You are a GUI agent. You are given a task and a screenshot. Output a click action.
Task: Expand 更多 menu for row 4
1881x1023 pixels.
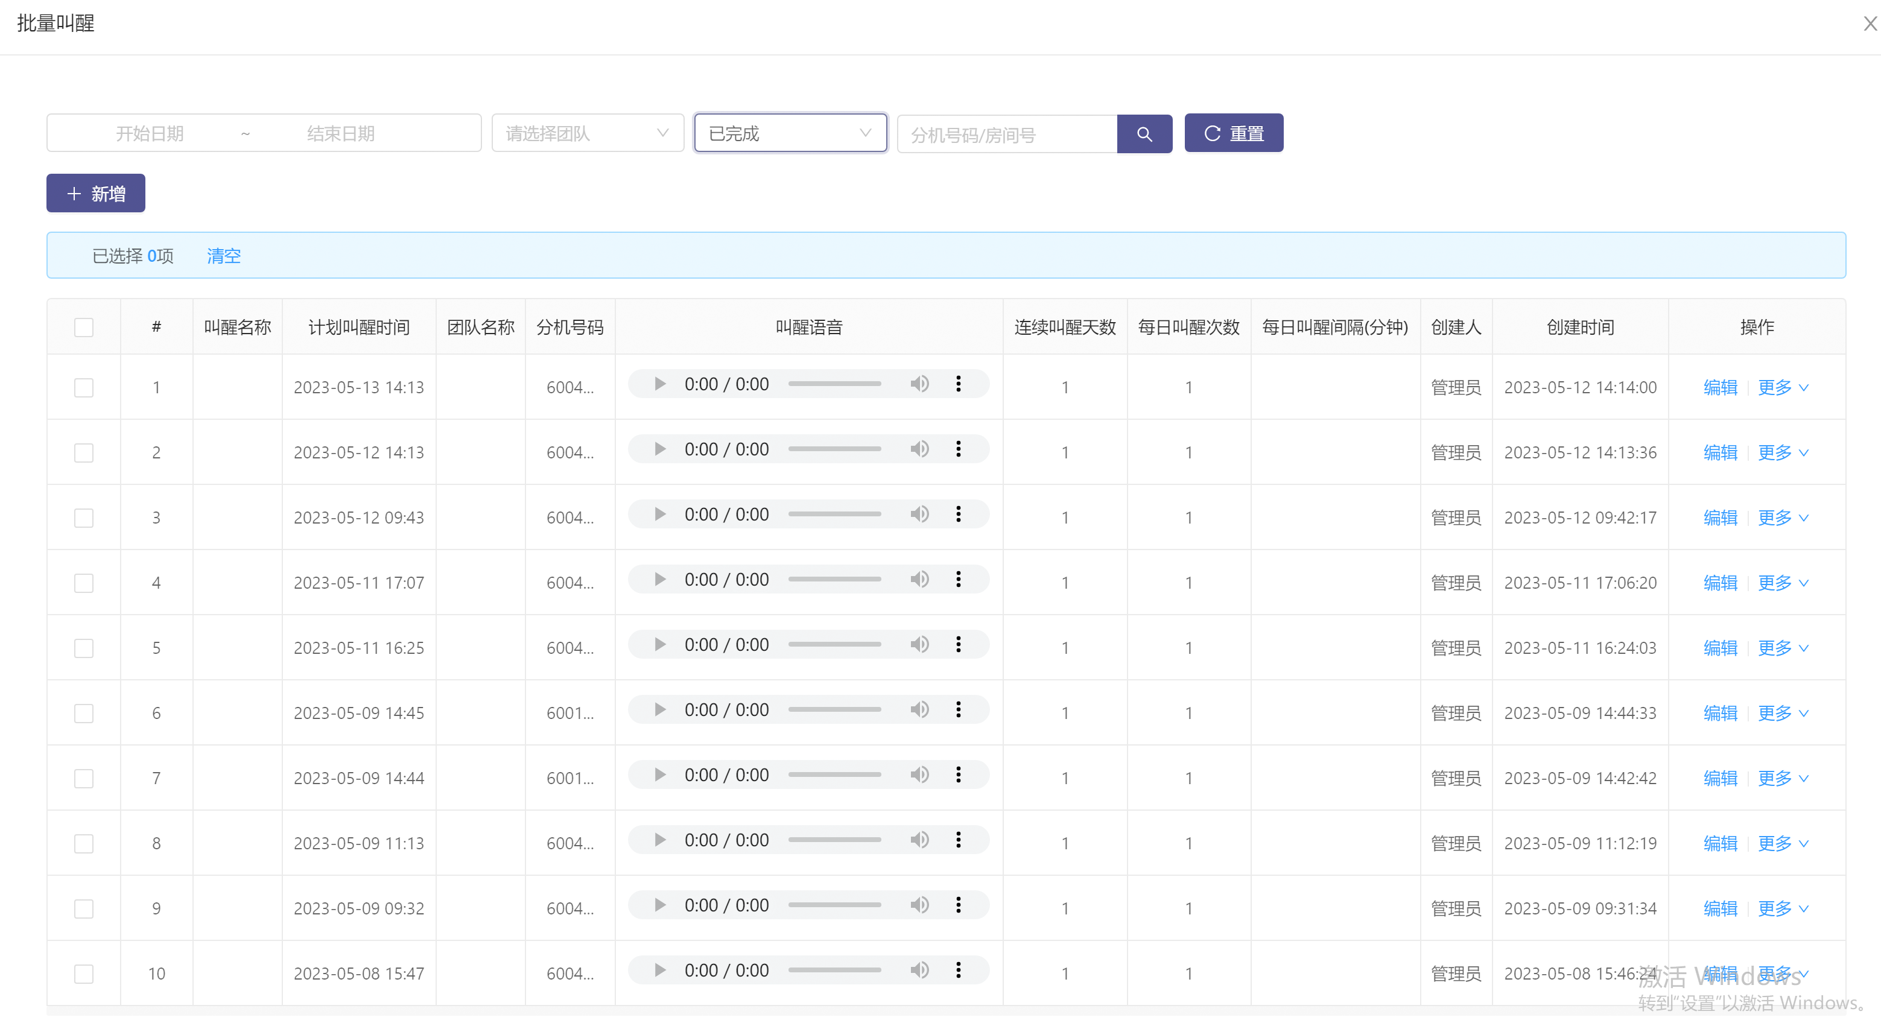click(x=1783, y=583)
